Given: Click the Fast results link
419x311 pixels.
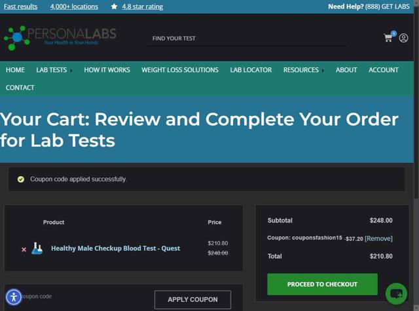Looking at the screenshot, I should 20,7.
